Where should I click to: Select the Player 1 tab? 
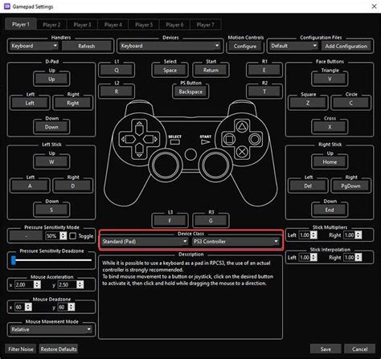pyautogui.click(x=21, y=24)
